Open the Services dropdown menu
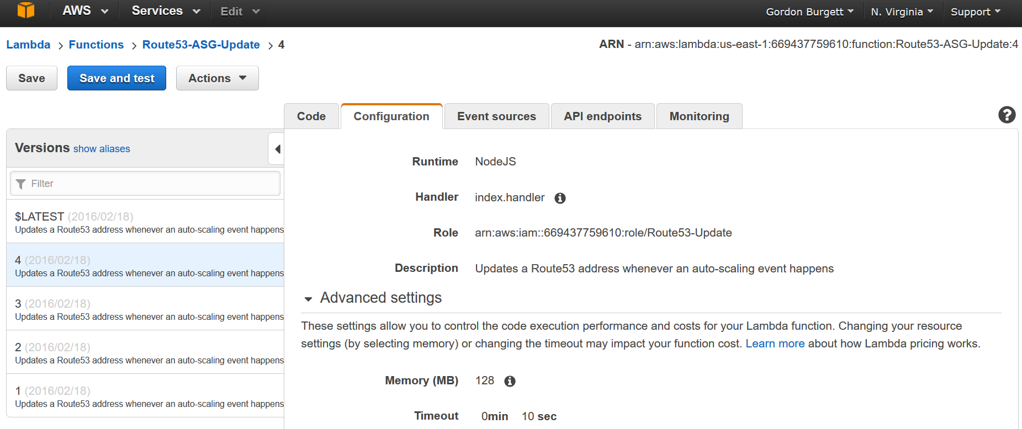 (166, 11)
